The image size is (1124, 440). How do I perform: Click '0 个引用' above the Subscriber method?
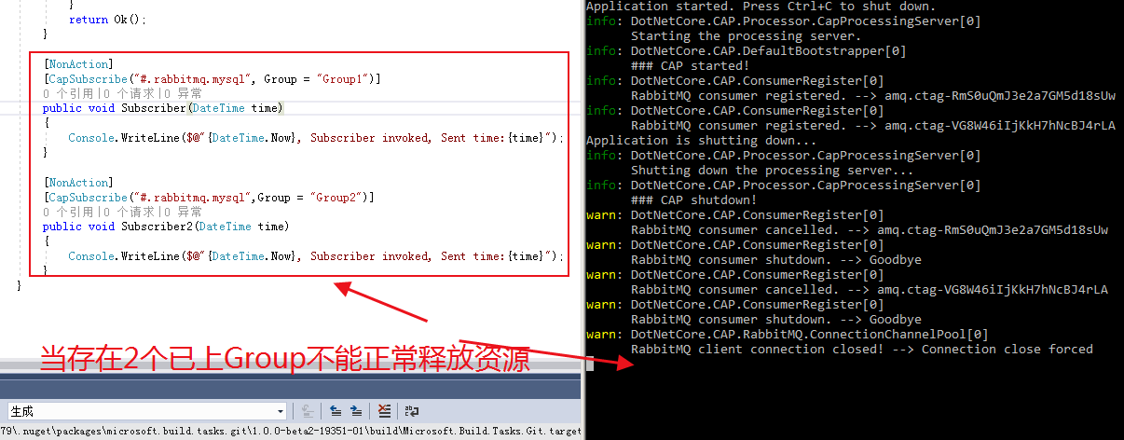coord(70,93)
